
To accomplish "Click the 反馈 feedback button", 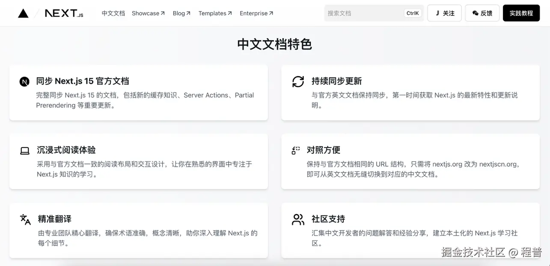I will tap(482, 13).
